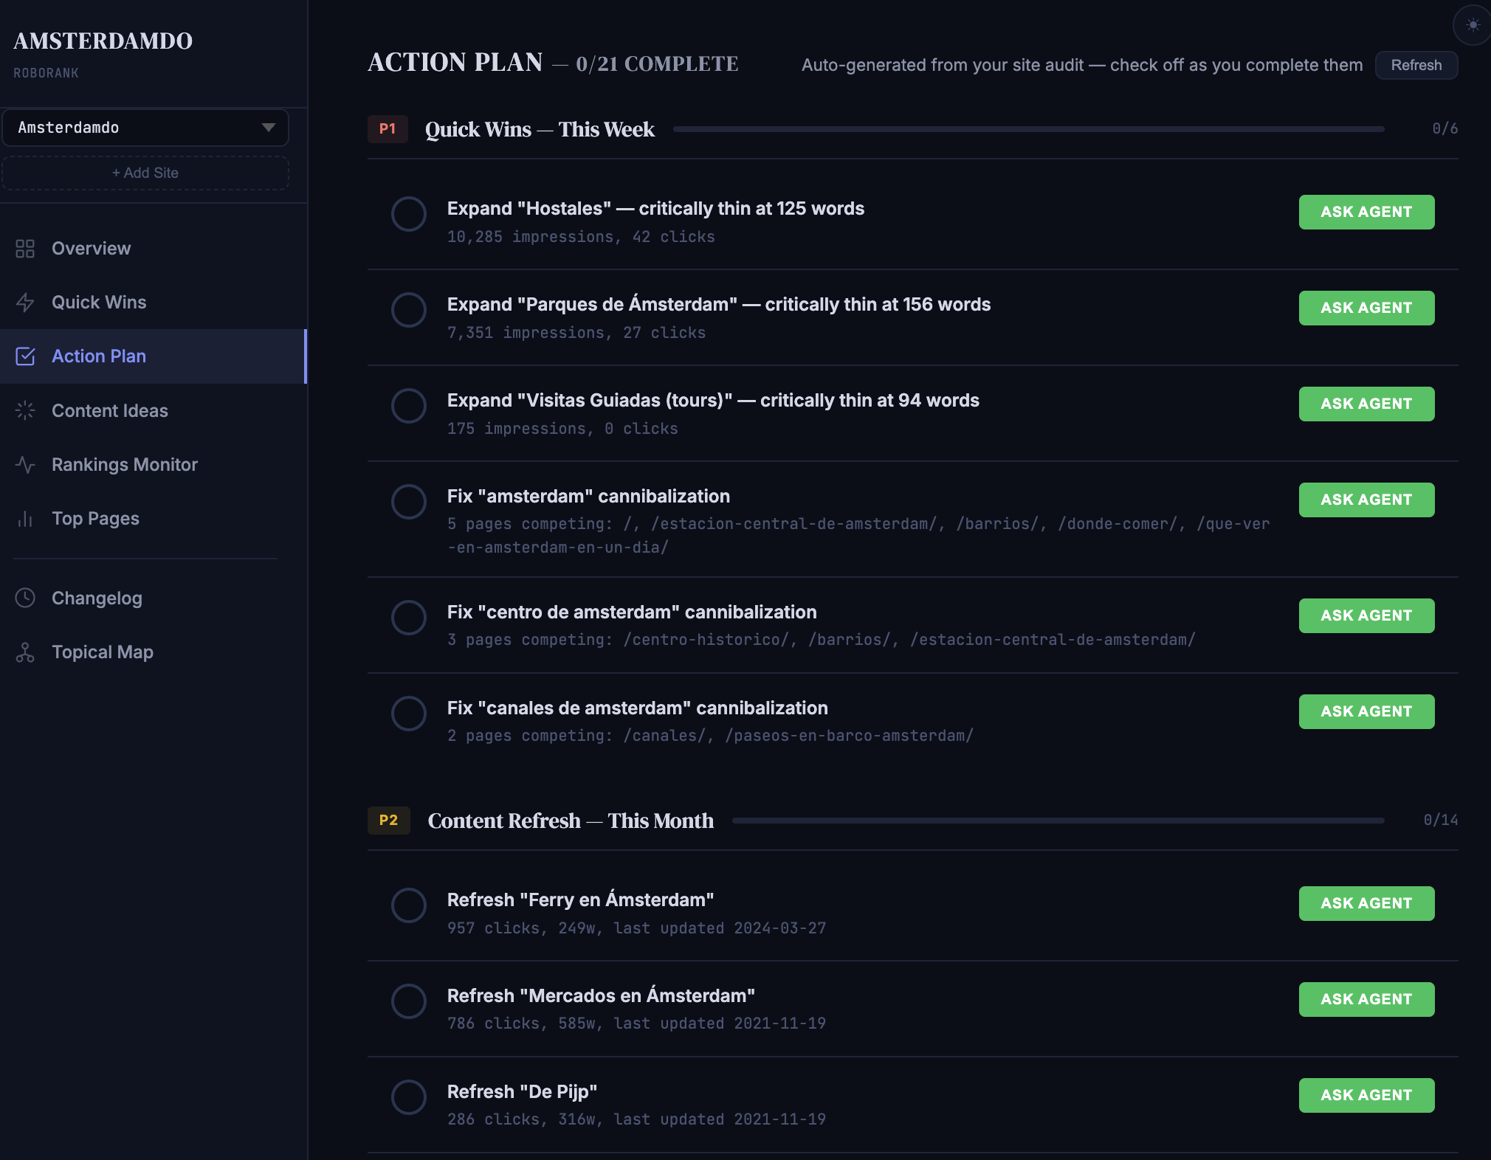
Task: Click the Topical Map nodes icon
Action: 25,652
